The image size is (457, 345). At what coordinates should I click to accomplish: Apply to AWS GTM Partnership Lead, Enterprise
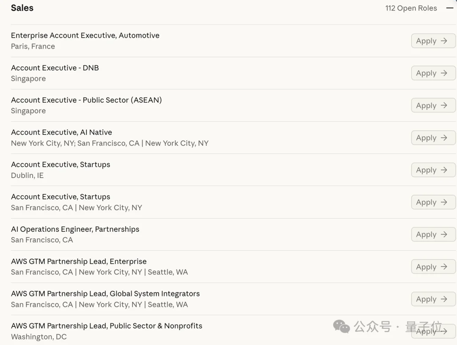(x=433, y=267)
